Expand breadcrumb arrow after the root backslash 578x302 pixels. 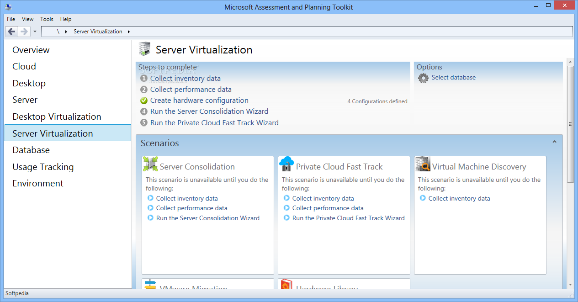66,32
